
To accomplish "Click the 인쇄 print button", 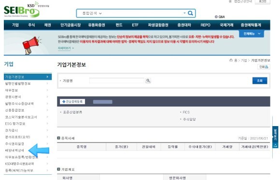I will pos(264,67).
